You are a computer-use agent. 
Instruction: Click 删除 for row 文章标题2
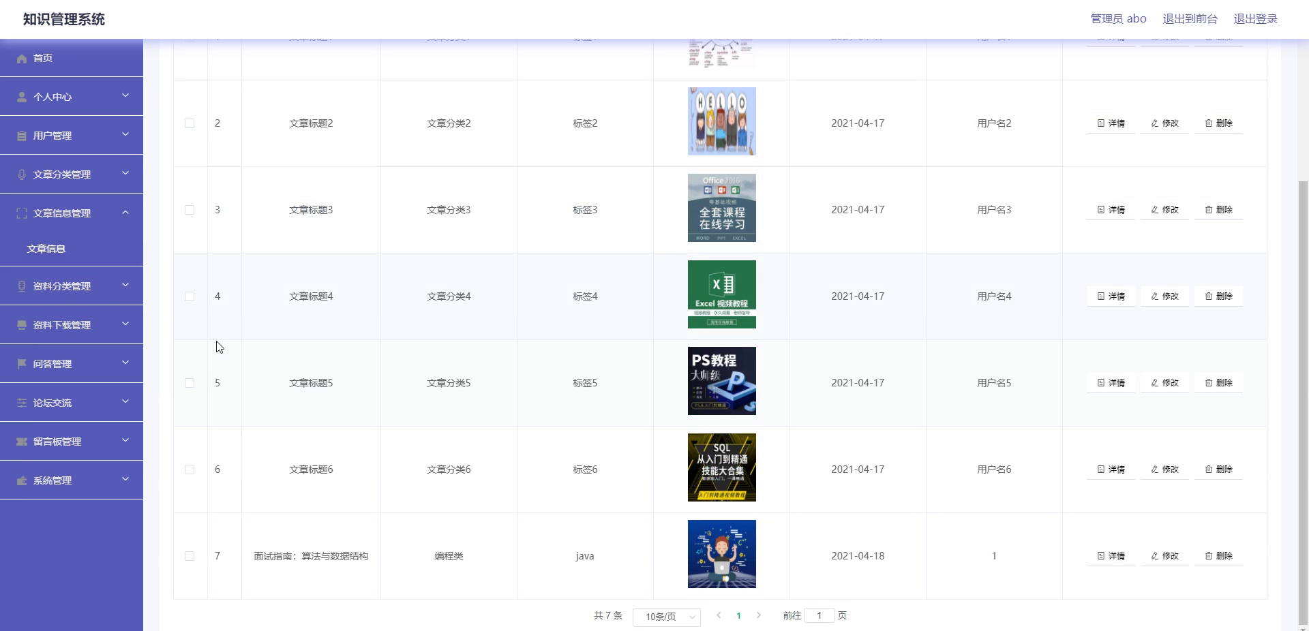pyautogui.click(x=1218, y=123)
